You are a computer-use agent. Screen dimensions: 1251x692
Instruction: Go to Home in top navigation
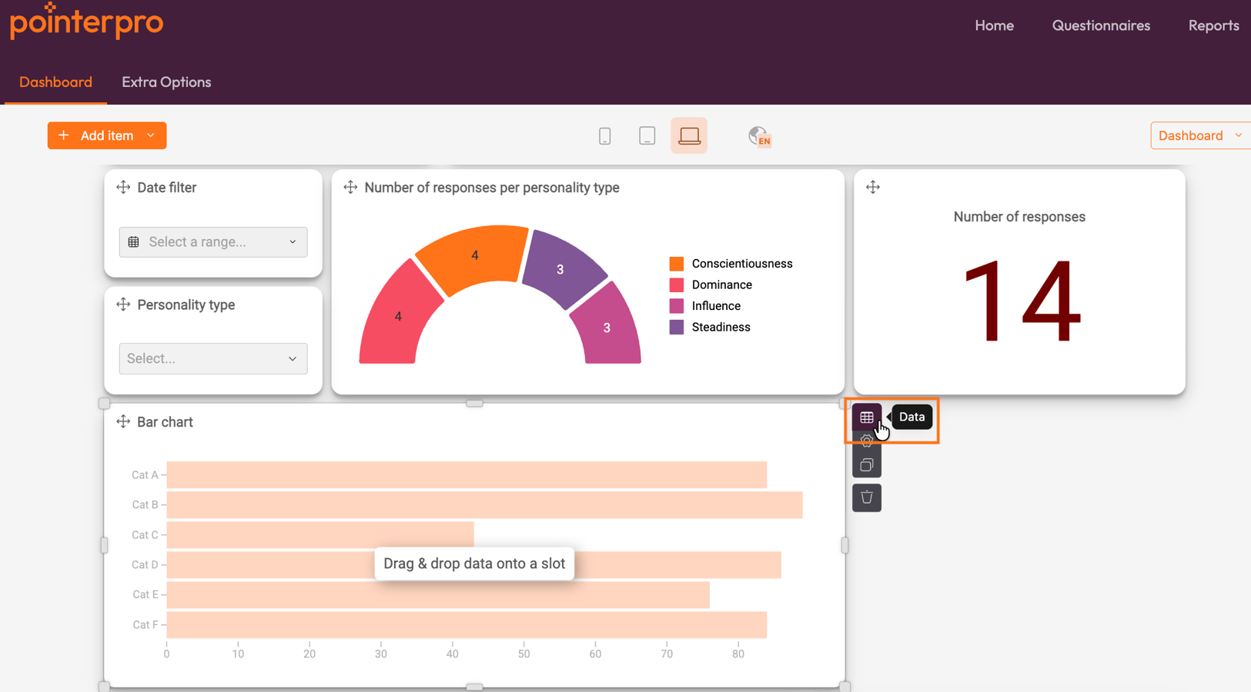[x=994, y=25]
